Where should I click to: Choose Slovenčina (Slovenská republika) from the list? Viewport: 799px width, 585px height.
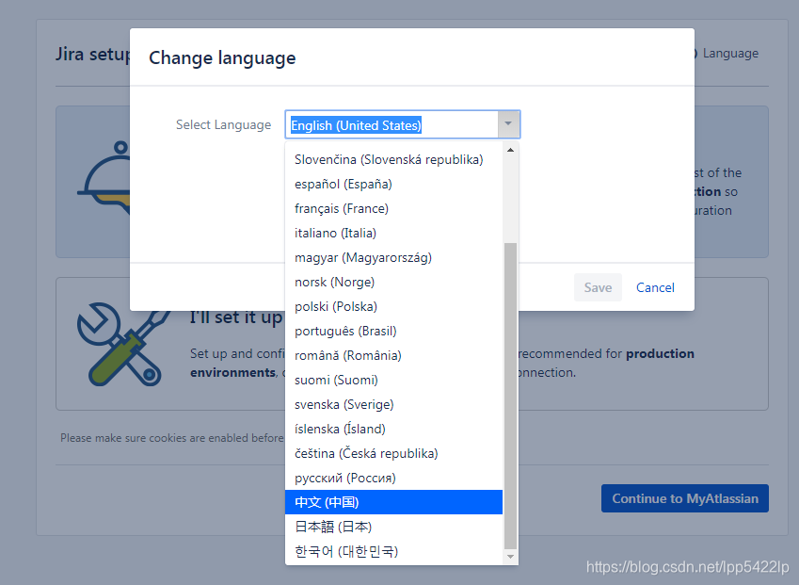coord(394,159)
